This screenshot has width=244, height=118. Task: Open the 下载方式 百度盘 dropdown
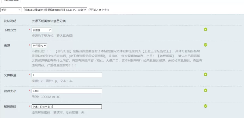(41, 30)
